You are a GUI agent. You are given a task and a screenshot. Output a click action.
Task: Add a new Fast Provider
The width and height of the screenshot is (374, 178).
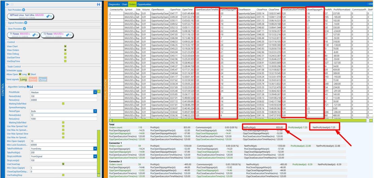[24, 10]
